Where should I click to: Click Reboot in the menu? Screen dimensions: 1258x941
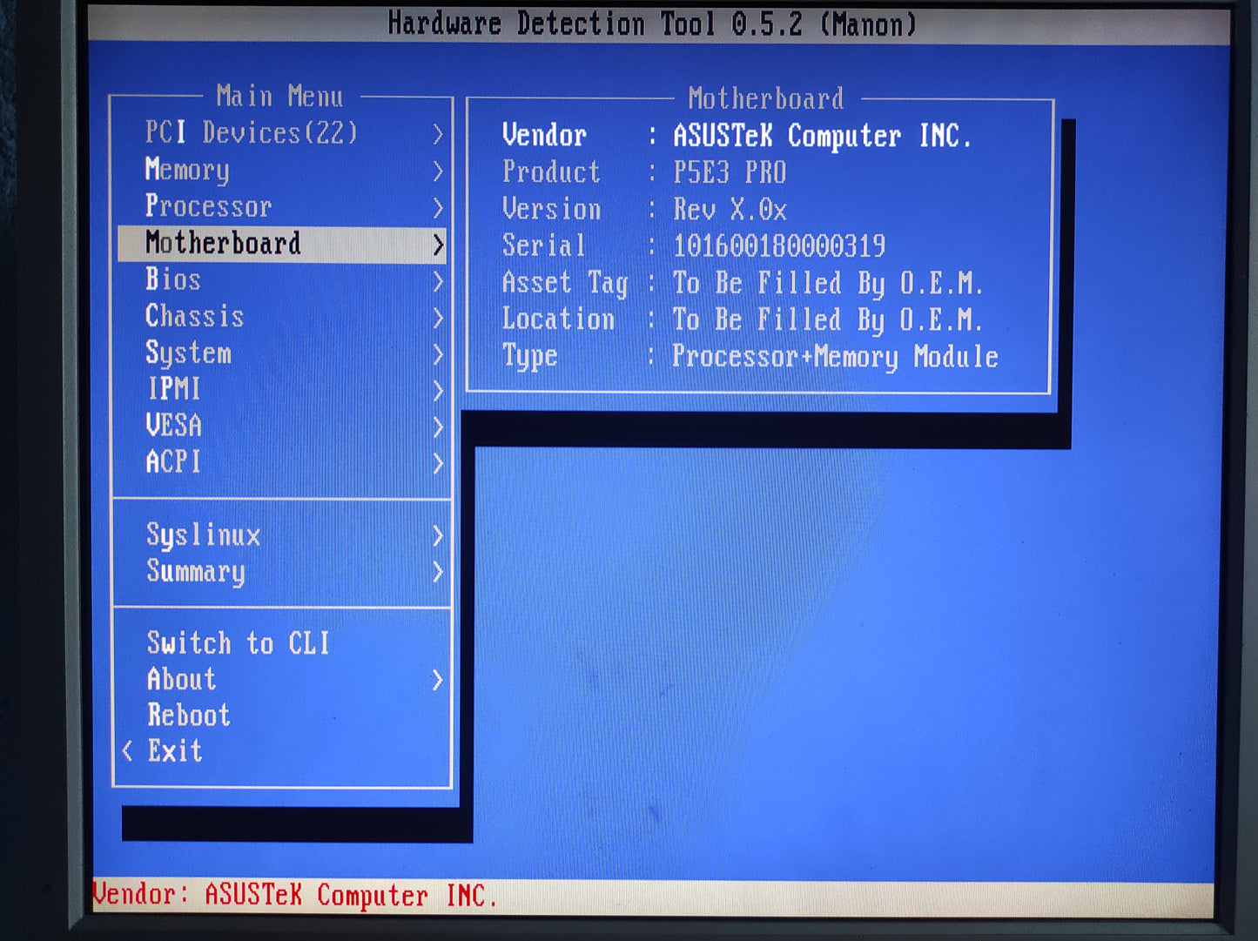click(x=189, y=716)
